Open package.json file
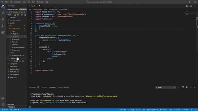Image resolution: width=198 pixels, height=111 pixels. coord(17,69)
